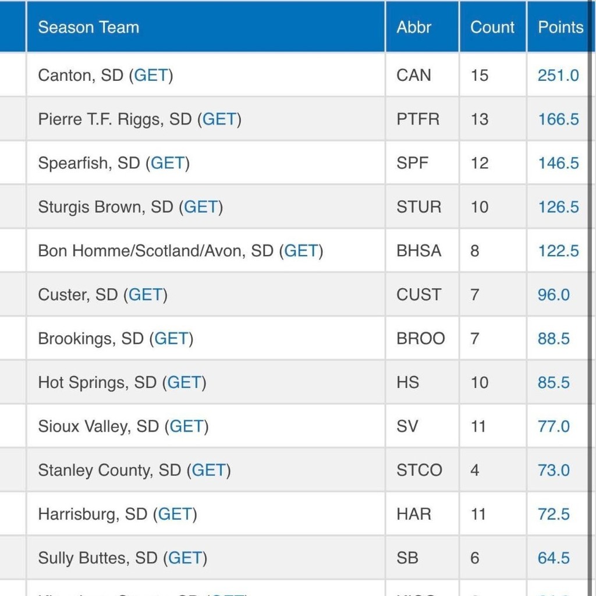
Task: Sort by Season Team column header
Action: coord(88,27)
